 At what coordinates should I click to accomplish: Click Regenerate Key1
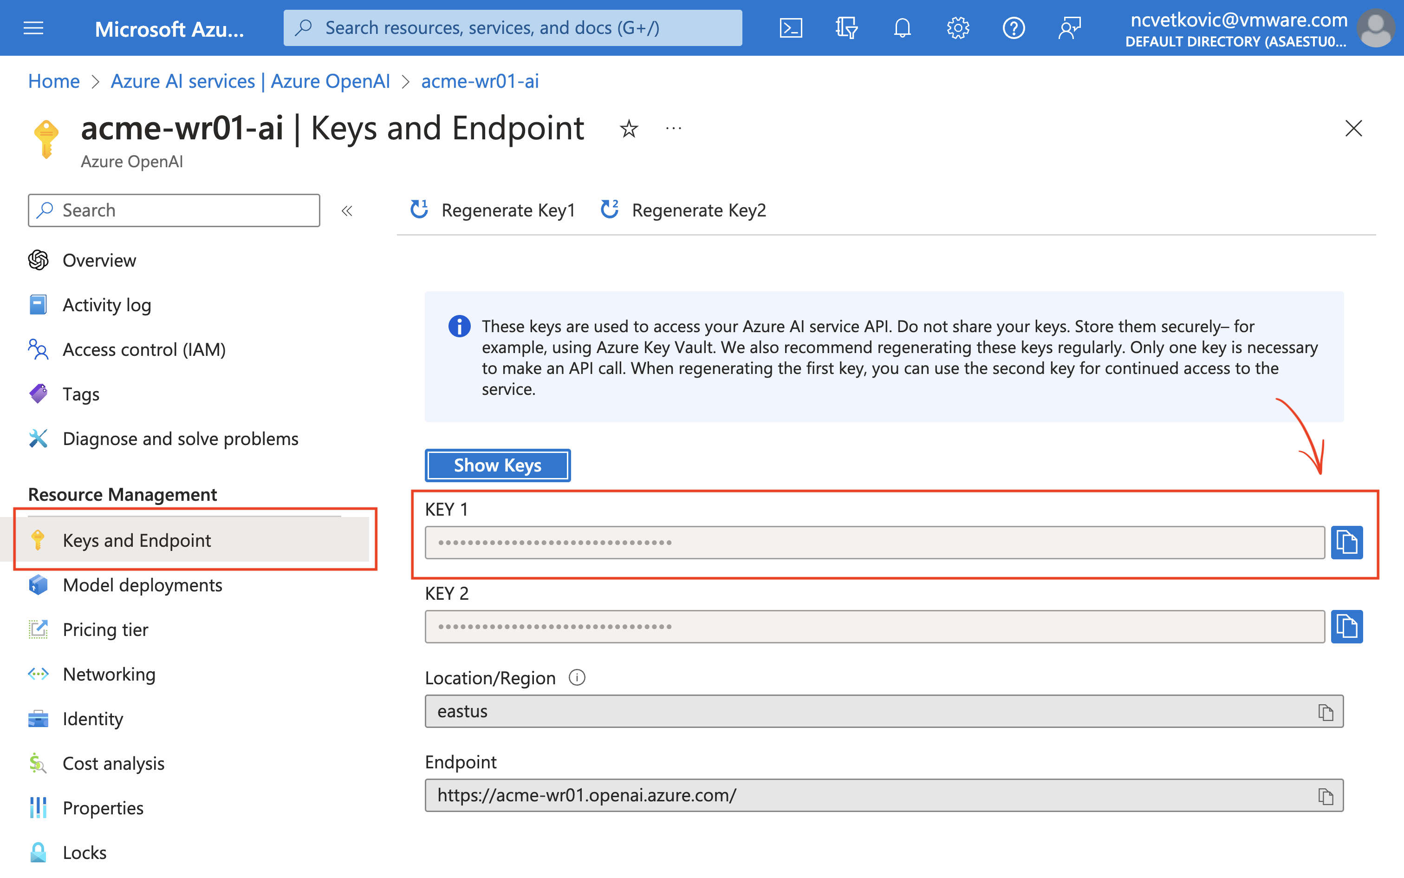[x=492, y=210]
